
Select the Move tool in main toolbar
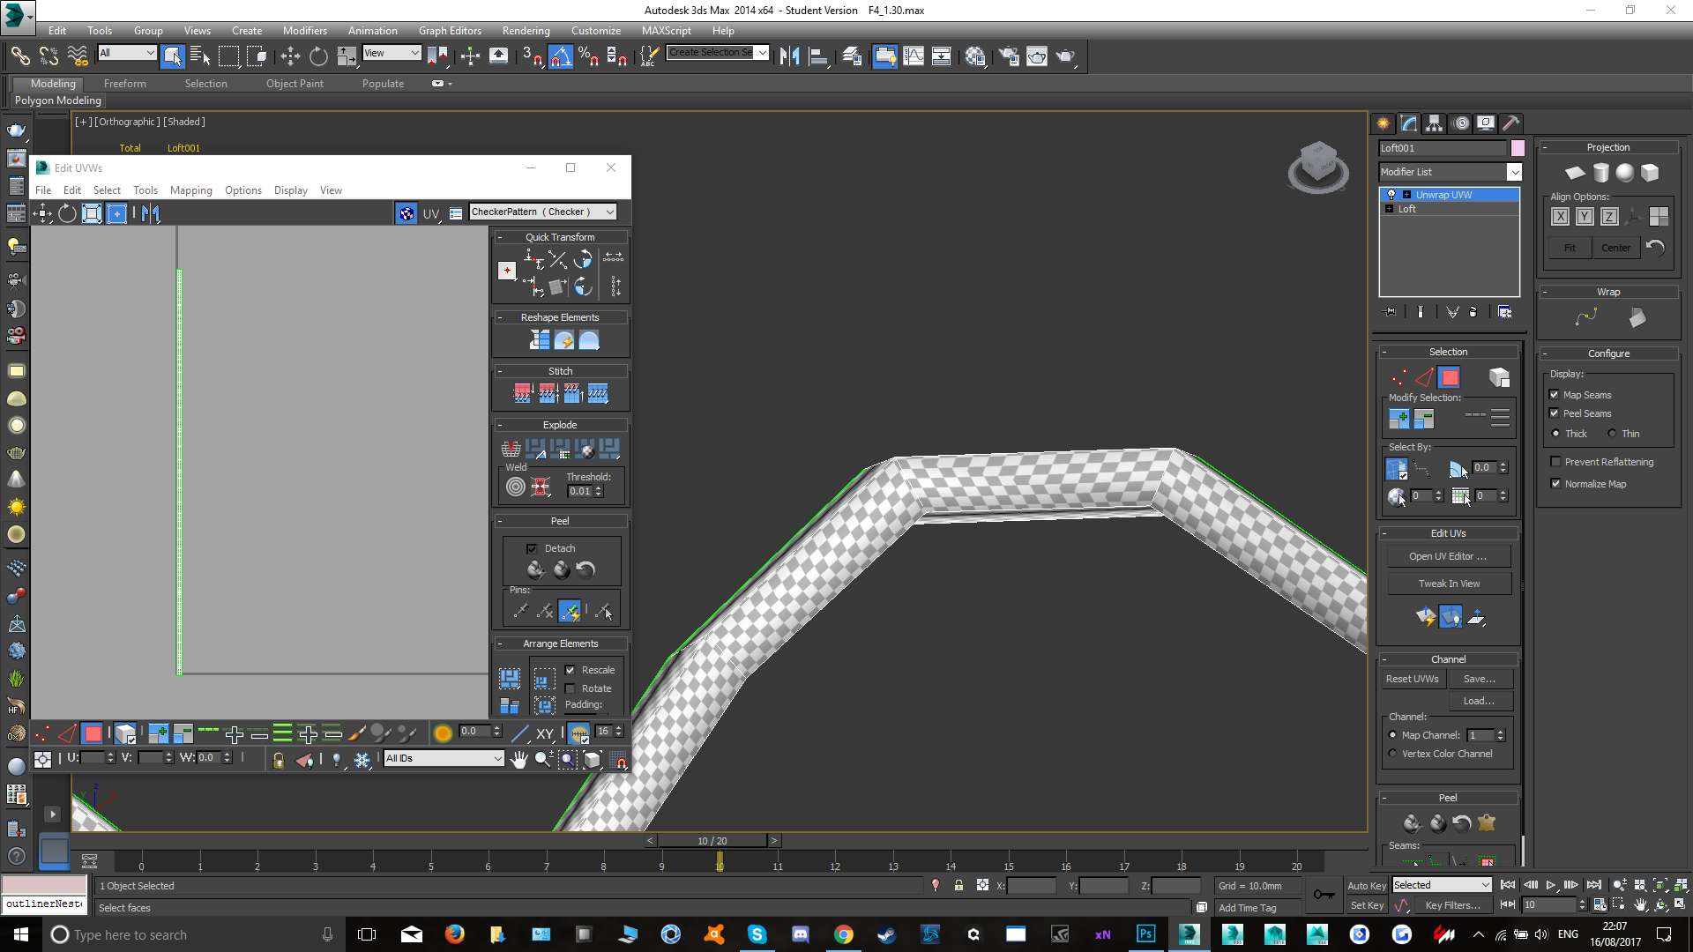(x=290, y=56)
